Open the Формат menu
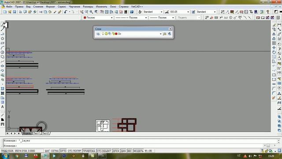The image size is (282, 159). coord(50,7)
